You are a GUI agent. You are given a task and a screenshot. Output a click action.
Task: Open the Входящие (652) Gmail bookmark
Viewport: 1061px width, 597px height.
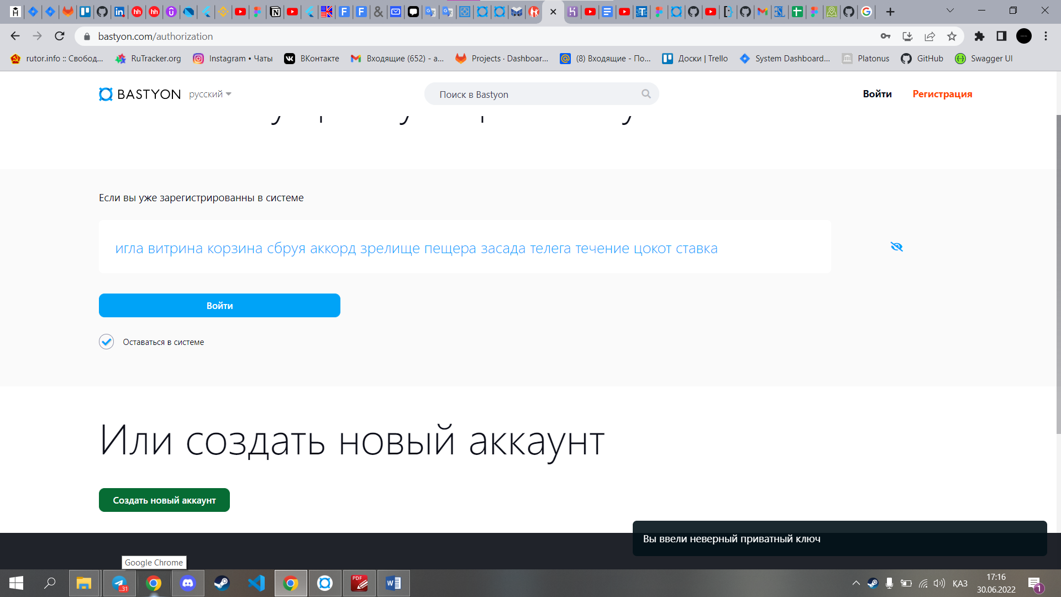(x=397, y=59)
